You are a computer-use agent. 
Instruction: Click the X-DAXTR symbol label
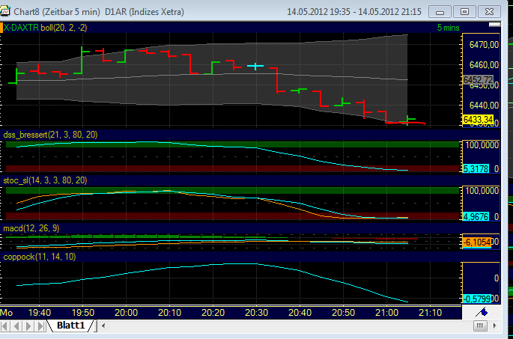(x=21, y=28)
